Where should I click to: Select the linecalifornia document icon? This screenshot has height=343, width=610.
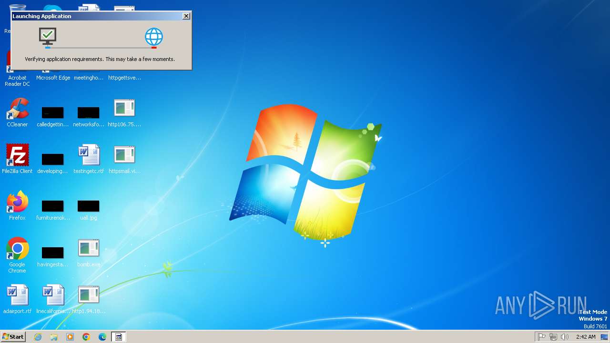(x=53, y=299)
